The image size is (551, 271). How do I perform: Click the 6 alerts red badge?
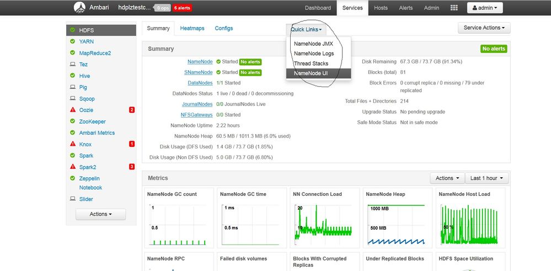(182, 8)
